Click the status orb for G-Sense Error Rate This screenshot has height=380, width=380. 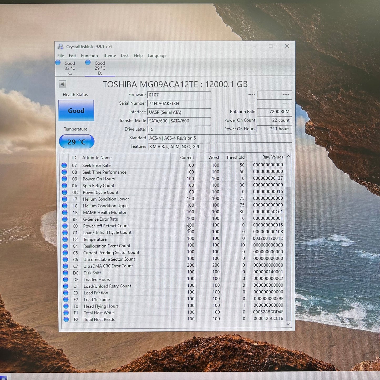point(65,219)
